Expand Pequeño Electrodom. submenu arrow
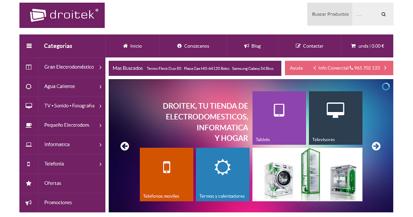Image resolution: width=413 pixels, height=217 pixels. point(100,125)
